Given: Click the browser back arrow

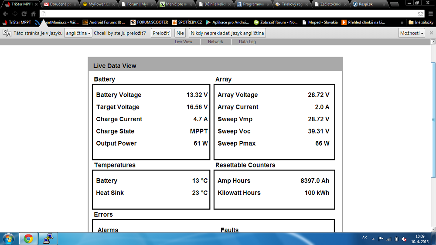Looking at the screenshot, I should pyautogui.click(x=6, y=14).
